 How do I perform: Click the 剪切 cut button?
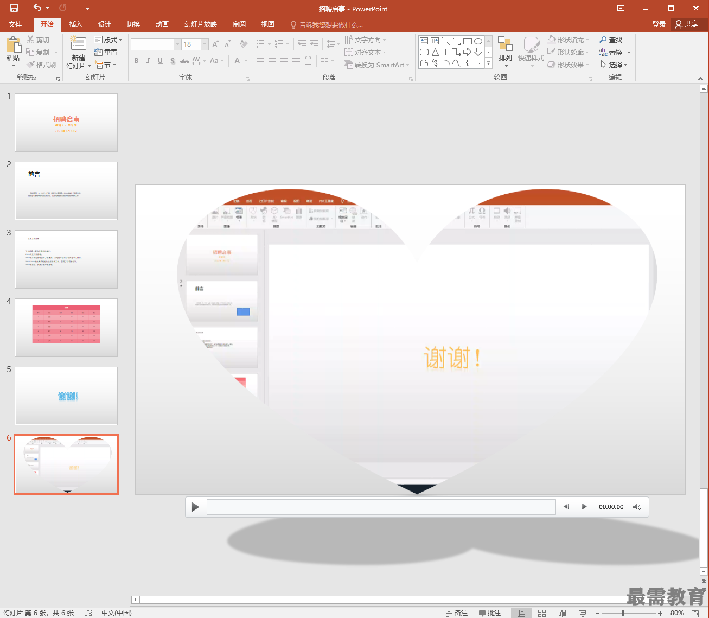click(x=38, y=40)
